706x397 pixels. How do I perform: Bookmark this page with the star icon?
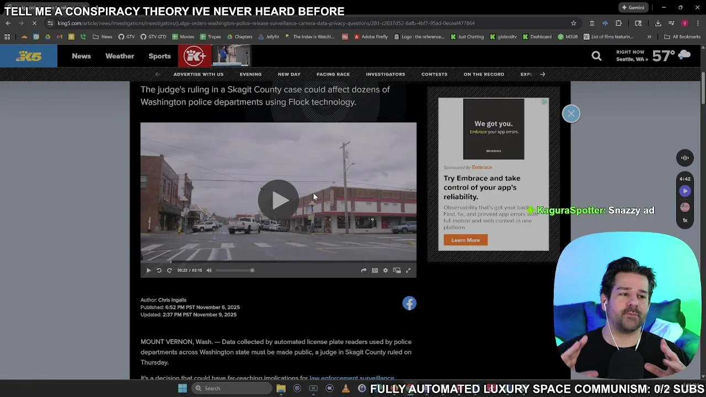(x=574, y=23)
